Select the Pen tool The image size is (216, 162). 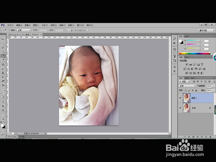pos(3,98)
